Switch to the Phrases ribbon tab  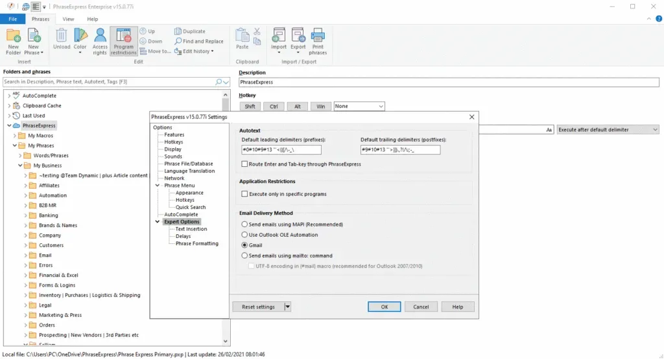click(40, 19)
